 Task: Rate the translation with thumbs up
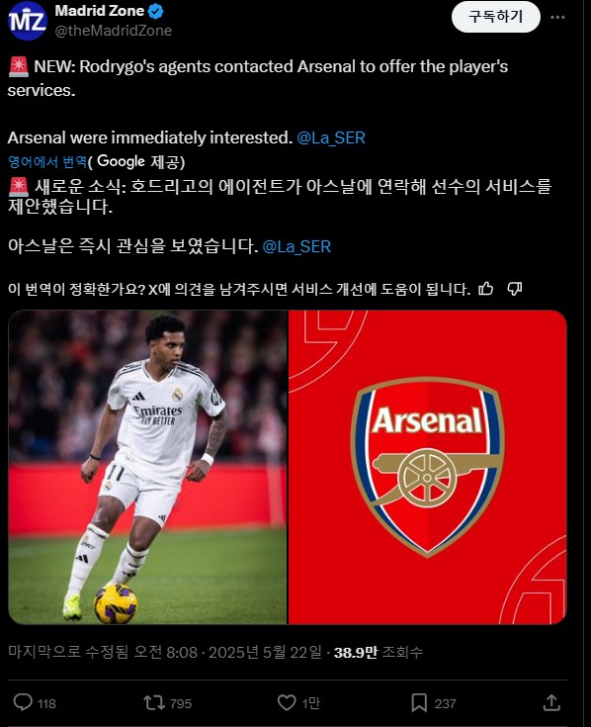485,289
